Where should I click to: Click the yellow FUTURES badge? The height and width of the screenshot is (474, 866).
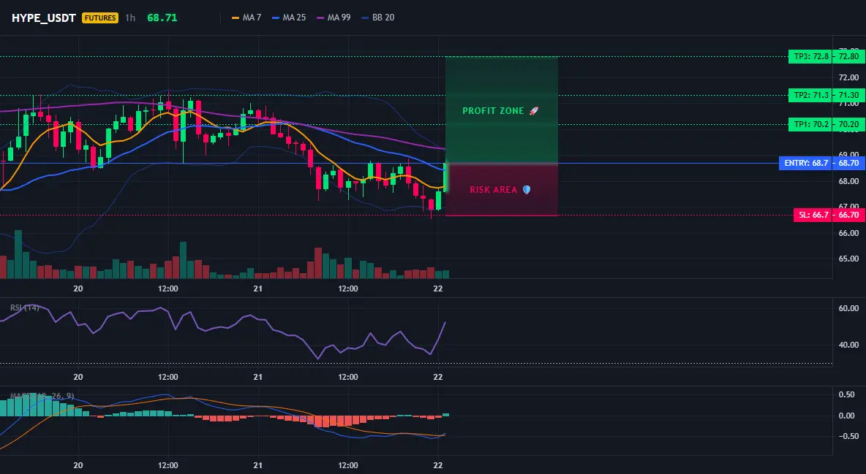[100, 18]
